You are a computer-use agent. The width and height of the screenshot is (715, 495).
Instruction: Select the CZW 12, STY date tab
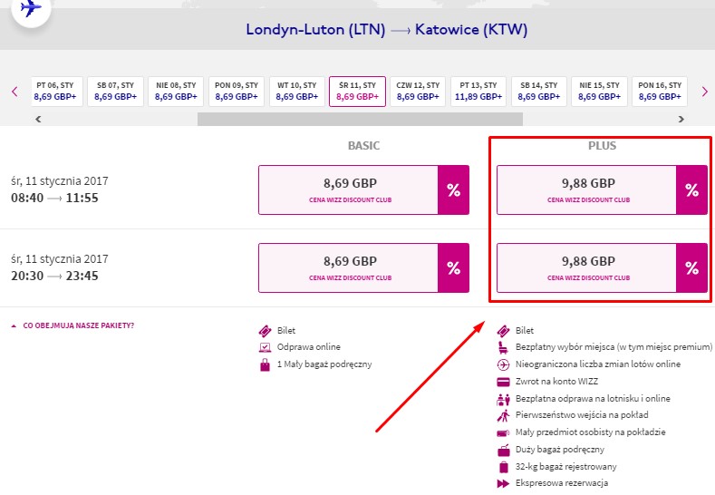click(418, 92)
